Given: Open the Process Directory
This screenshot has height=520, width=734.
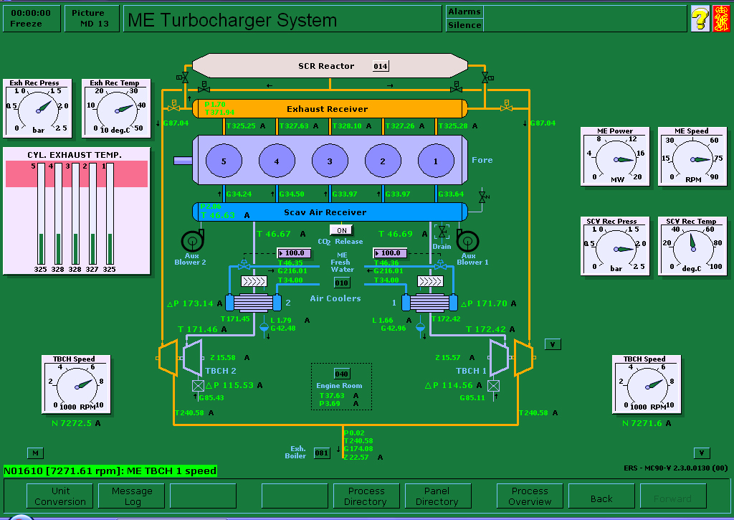Looking at the screenshot, I should [366, 496].
